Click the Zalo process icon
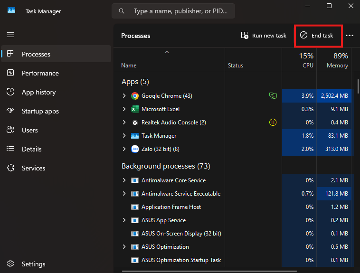The width and height of the screenshot is (360, 273). tap(135, 149)
